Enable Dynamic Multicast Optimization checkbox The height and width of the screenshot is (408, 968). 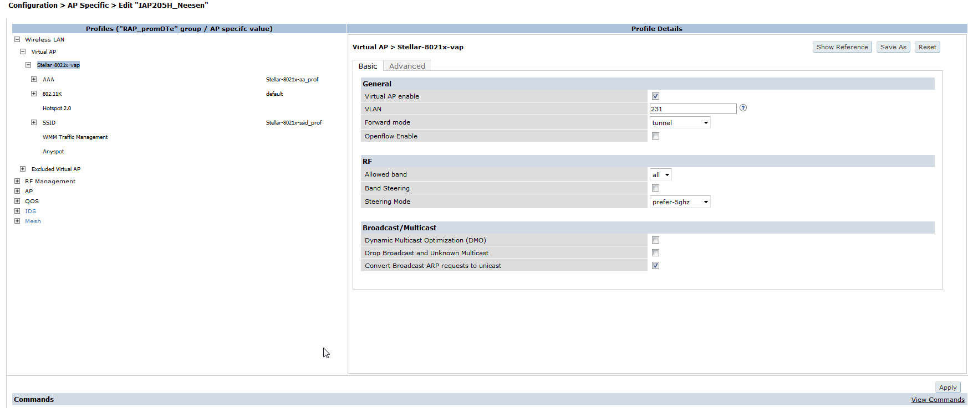pos(655,240)
